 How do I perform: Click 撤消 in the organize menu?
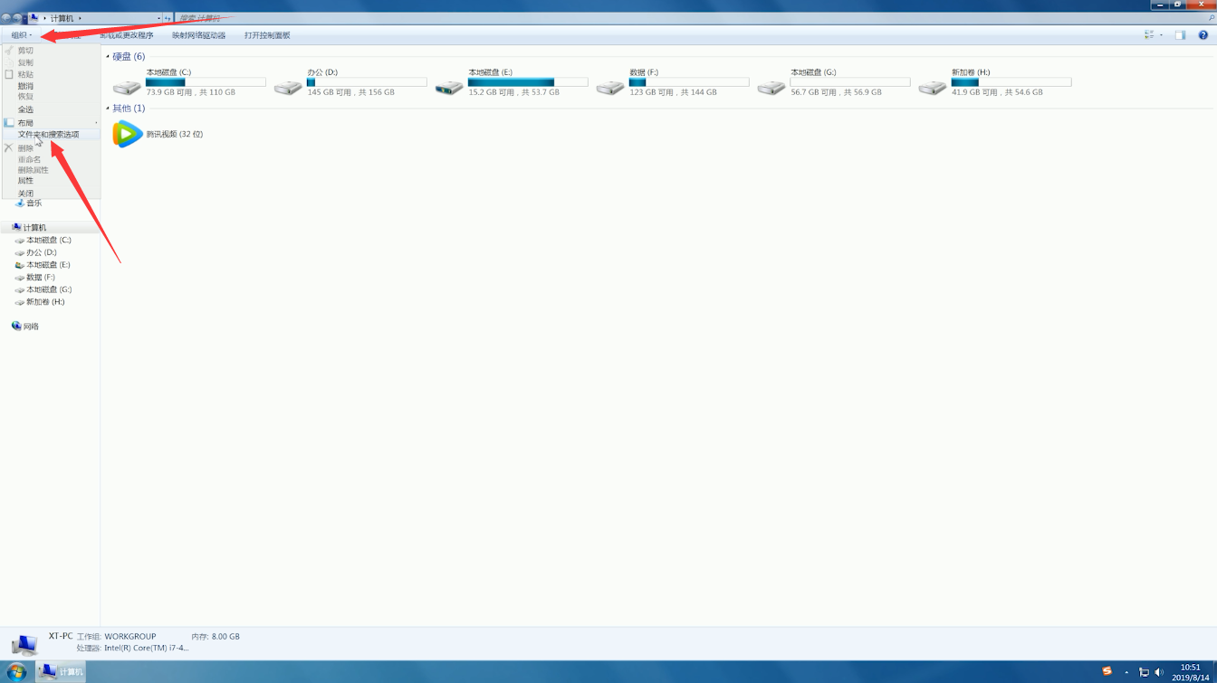[25, 86]
